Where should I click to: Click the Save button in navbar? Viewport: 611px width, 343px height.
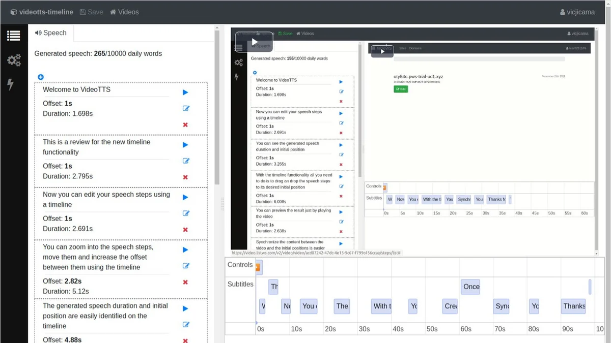pos(91,12)
